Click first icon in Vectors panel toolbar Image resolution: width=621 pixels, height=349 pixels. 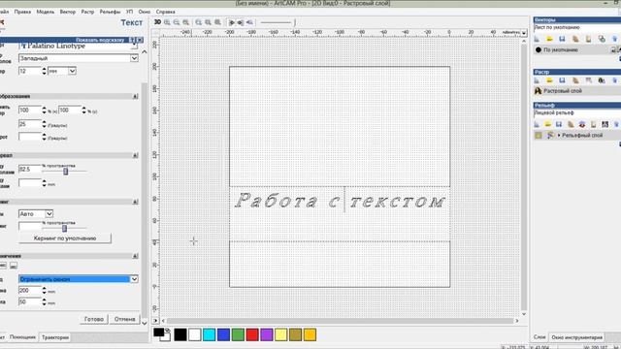[x=537, y=39]
